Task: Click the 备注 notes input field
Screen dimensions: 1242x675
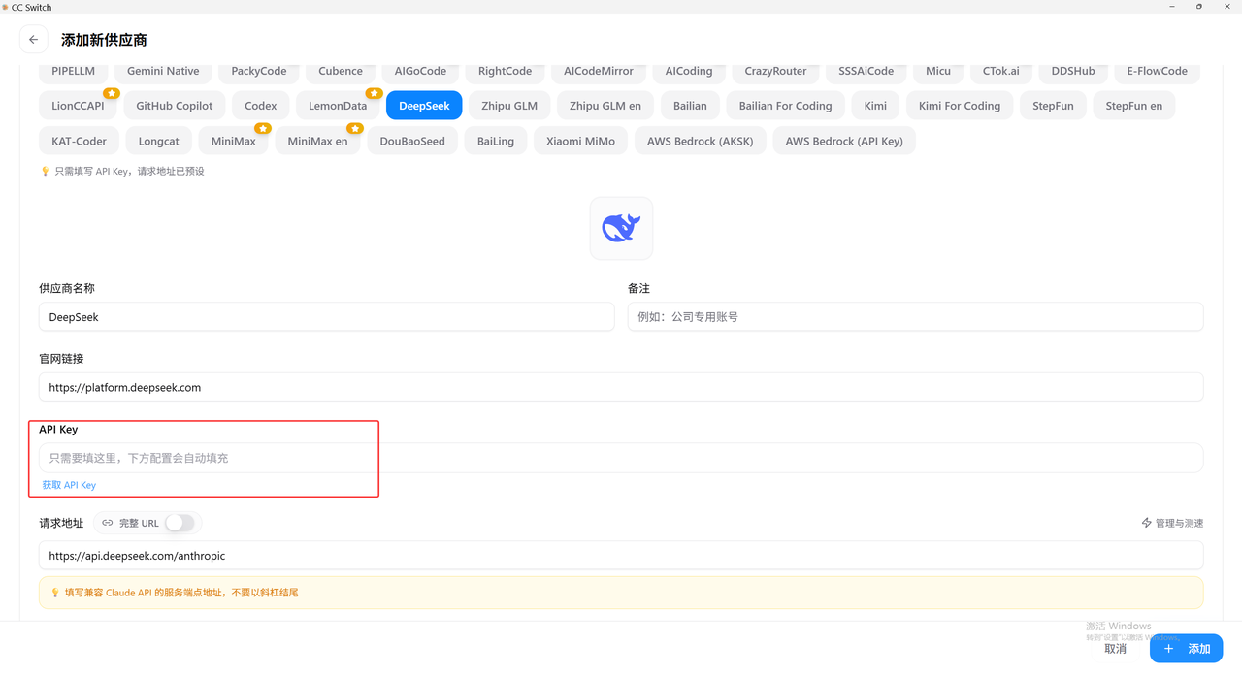Action: [x=915, y=317]
